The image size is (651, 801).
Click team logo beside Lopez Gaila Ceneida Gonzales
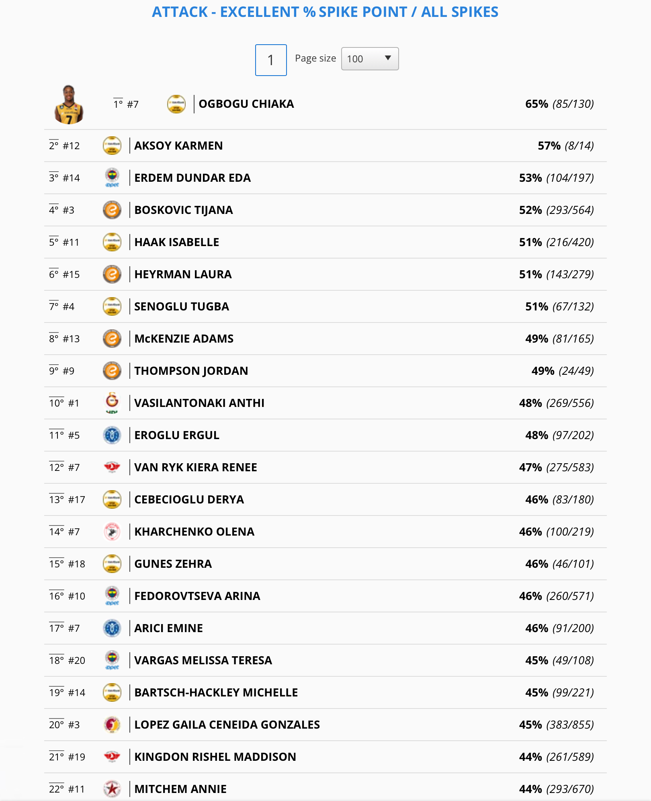coord(112,725)
